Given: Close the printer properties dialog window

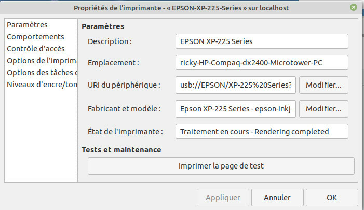Looking at the screenshot, I should pos(353,8).
